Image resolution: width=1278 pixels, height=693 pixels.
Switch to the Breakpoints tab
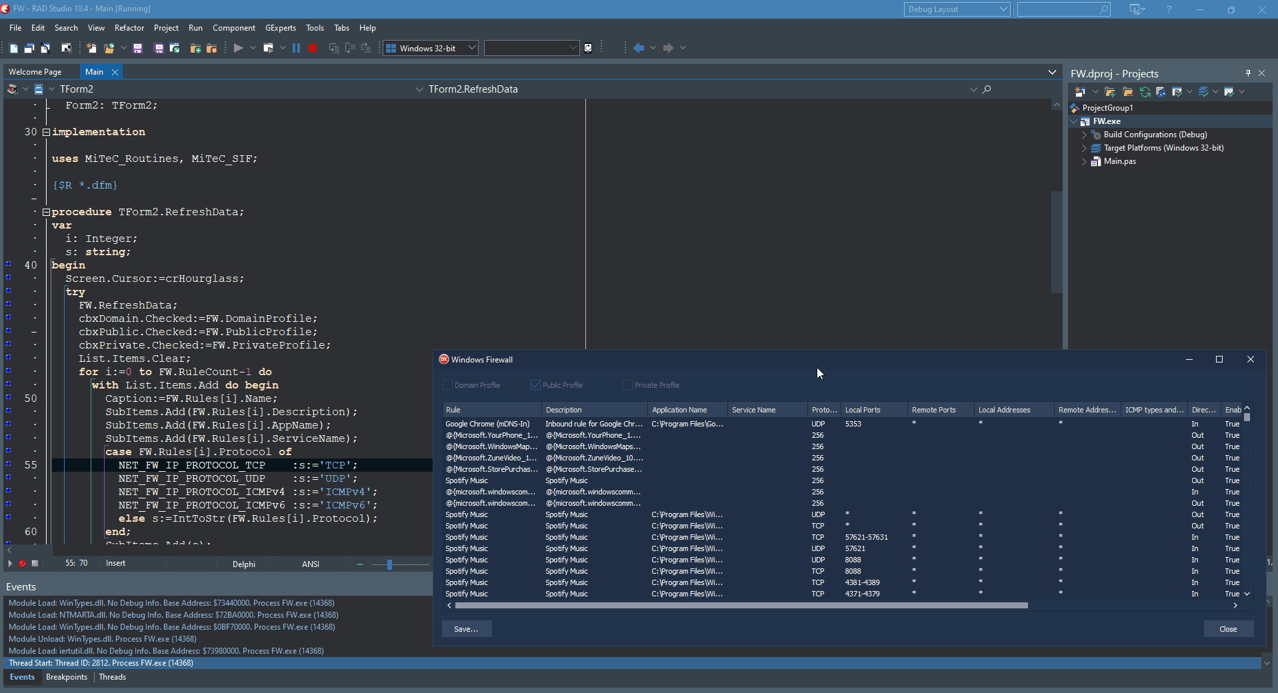[67, 677]
